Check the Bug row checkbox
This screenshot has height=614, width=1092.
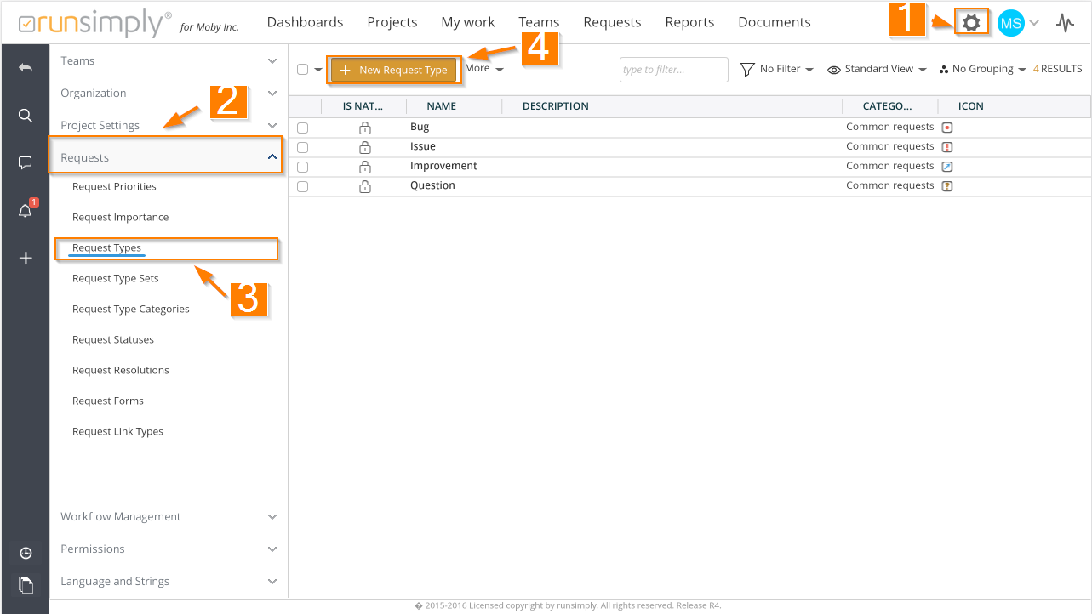point(302,128)
